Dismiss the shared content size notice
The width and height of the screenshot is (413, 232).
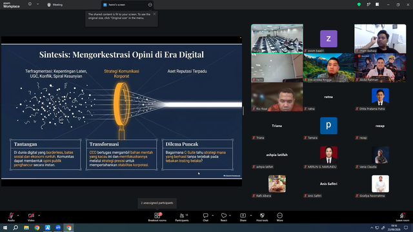(154, 14)
